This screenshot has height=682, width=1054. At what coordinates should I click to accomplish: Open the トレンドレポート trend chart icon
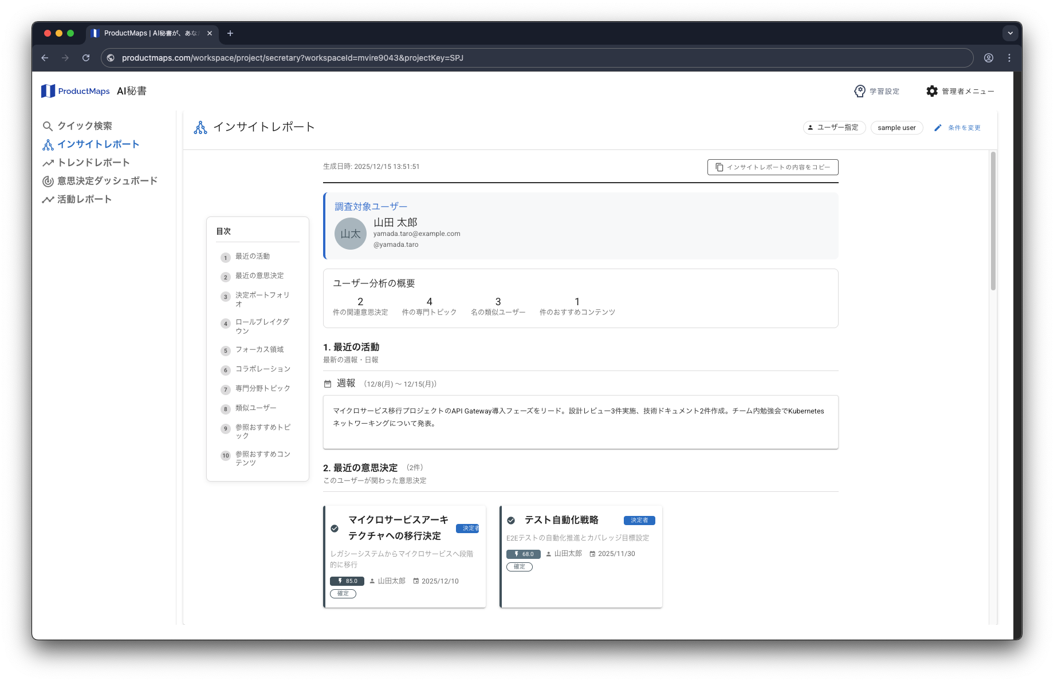coord(48,162)
